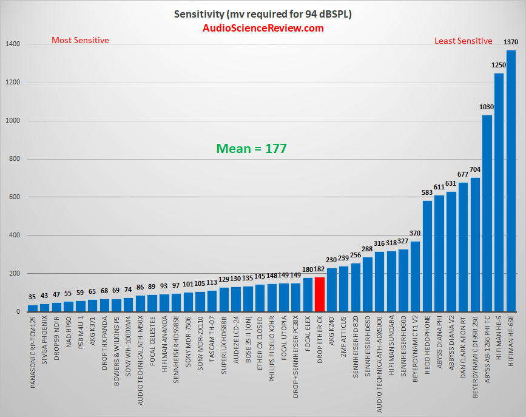Click the x-axis label "SONY WH-1000XM4"
Image resolution: width=526 pixels, height=417 pixels.
129,346
